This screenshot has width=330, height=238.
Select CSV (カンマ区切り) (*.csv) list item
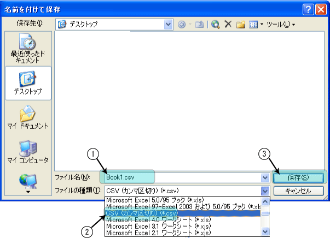click(183, 213)
